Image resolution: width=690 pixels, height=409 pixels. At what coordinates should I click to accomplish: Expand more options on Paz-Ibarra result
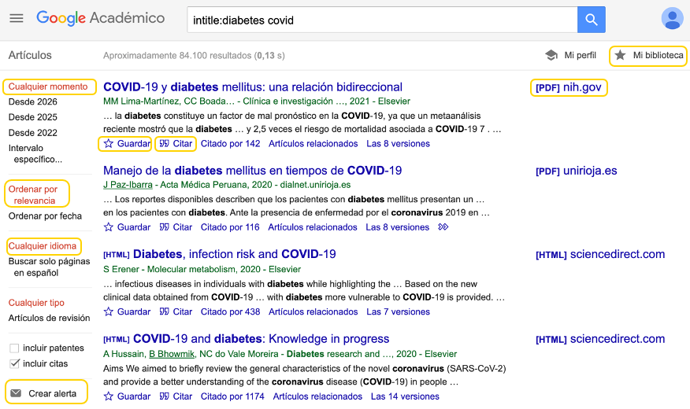point(443,227)
